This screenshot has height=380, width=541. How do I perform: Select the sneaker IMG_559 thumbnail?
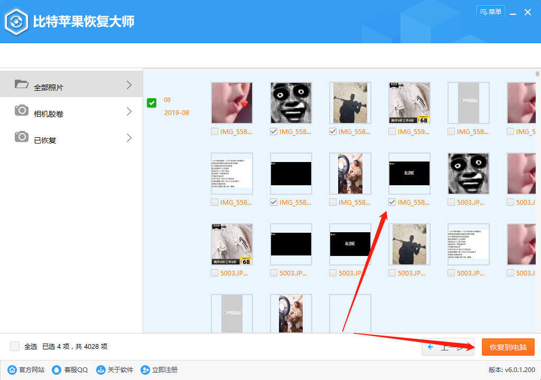[x=409, y=103]
